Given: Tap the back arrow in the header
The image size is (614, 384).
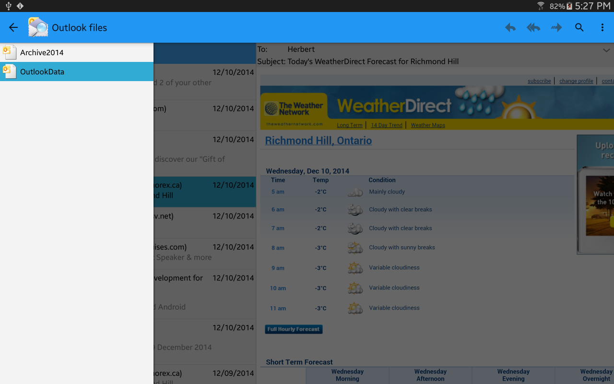Looking at the screenshot, I should point(13,27).
